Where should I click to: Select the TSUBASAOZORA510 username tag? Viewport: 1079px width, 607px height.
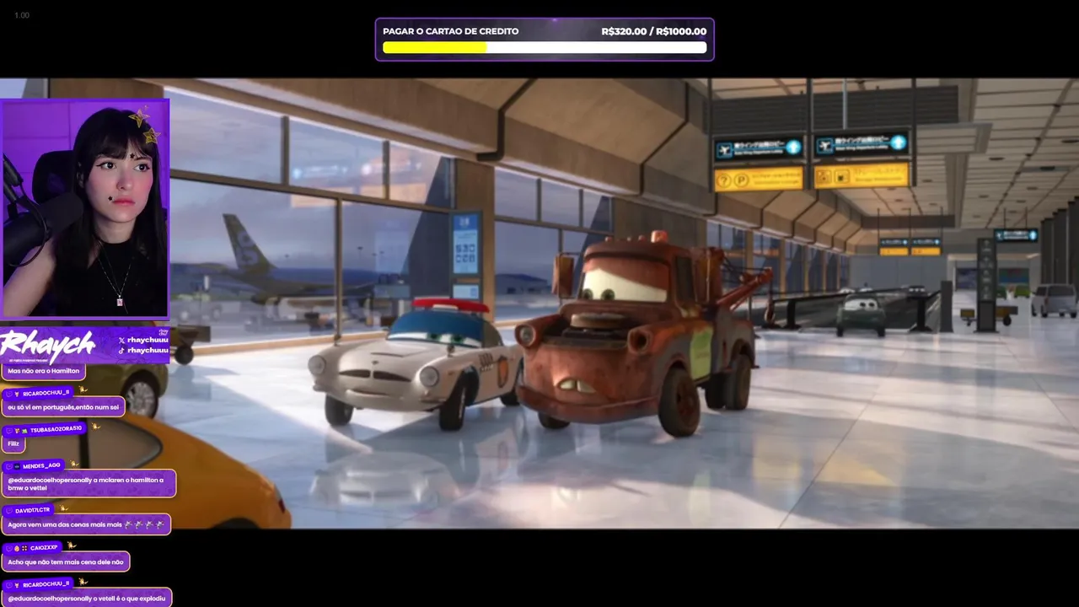[x=45, y=429]
